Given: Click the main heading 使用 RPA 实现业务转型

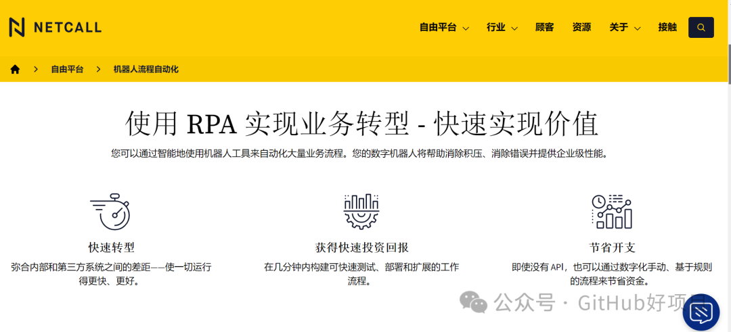Looking at the screenshot, I should 361,124.
